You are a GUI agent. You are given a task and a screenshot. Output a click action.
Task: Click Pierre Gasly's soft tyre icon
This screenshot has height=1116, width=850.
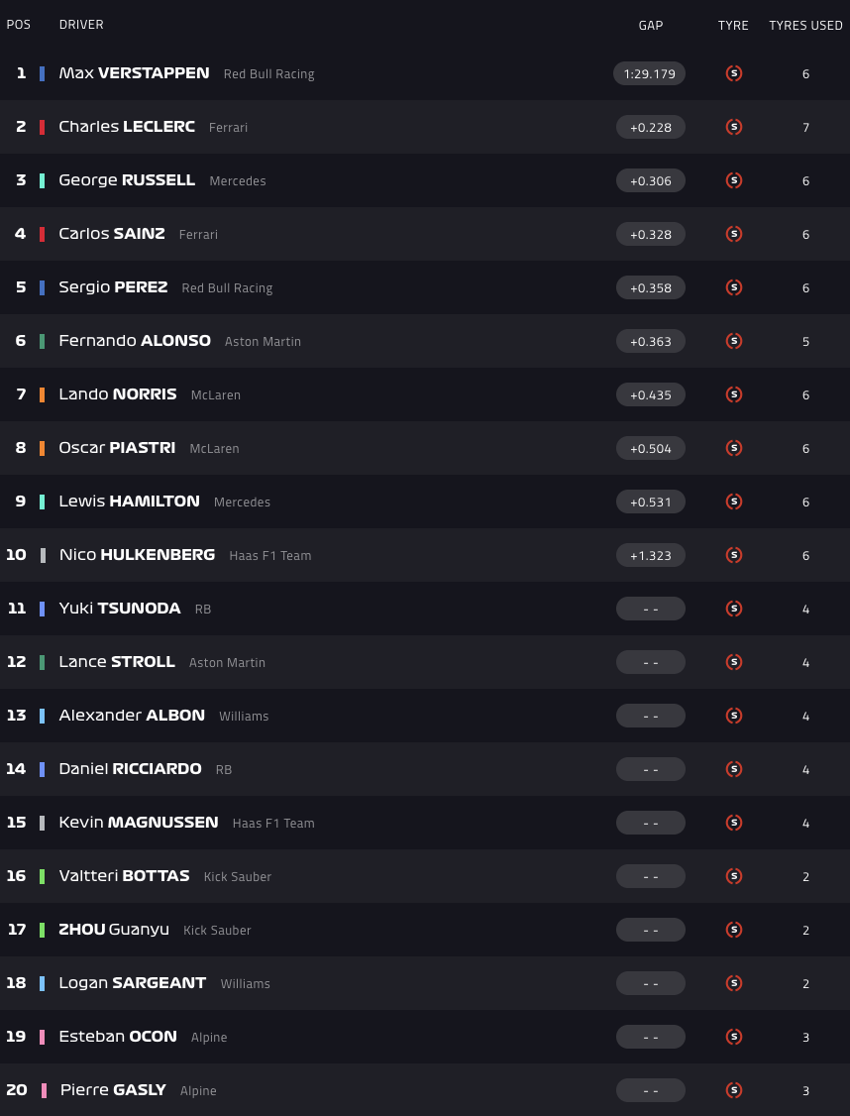(734, 1090)
